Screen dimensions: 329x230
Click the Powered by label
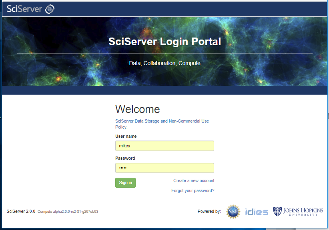coord(209,211)
